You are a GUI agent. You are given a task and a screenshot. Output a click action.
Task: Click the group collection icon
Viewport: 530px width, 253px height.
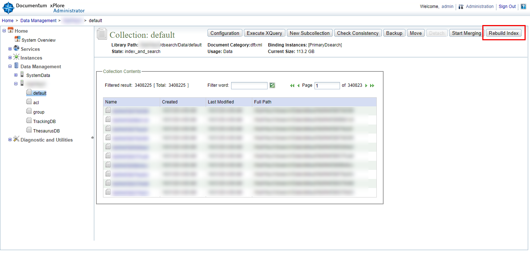tap(29, 111)
